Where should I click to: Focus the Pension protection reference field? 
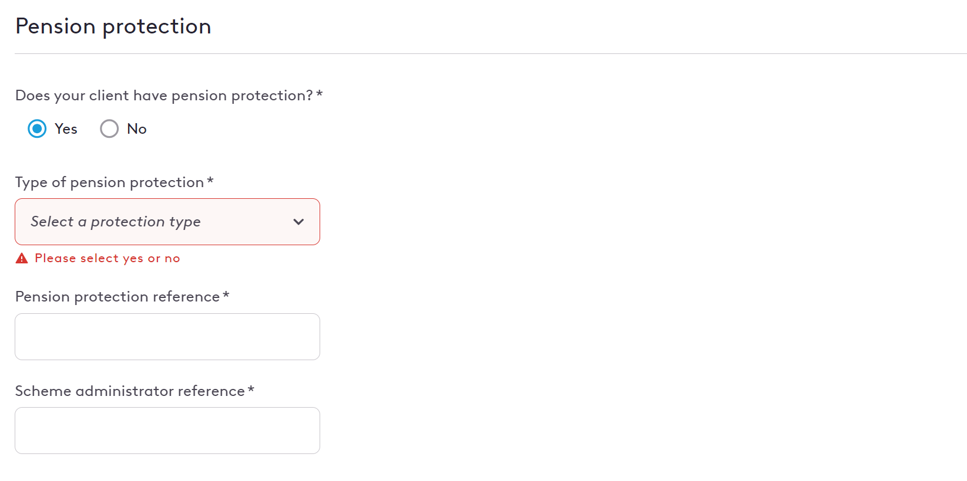click(x=167, y=337)
